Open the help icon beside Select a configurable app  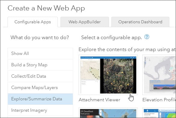147,37
